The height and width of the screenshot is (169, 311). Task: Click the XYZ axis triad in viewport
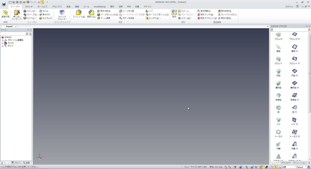[40, 157]
